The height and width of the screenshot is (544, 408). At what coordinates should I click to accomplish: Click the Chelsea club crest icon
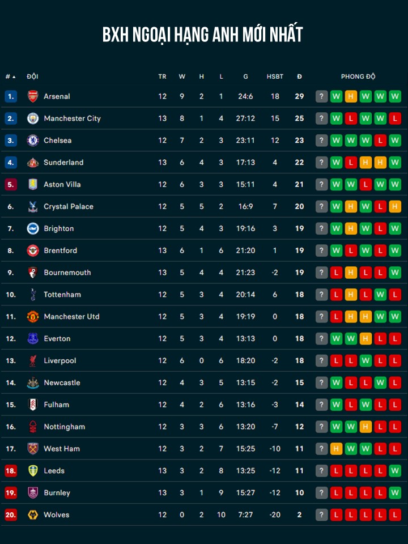33,141
